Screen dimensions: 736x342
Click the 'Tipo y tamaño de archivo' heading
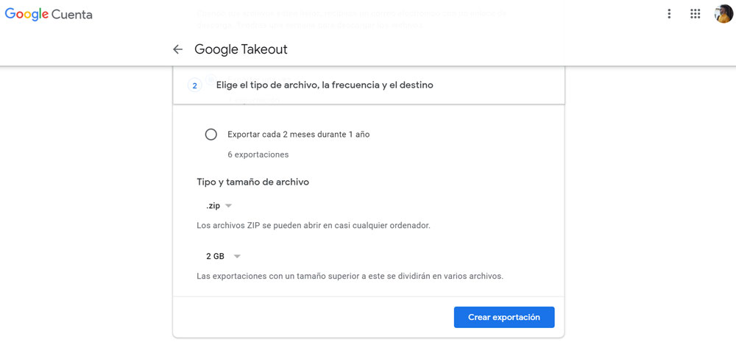pyautogui.click(x=252, y=182)
